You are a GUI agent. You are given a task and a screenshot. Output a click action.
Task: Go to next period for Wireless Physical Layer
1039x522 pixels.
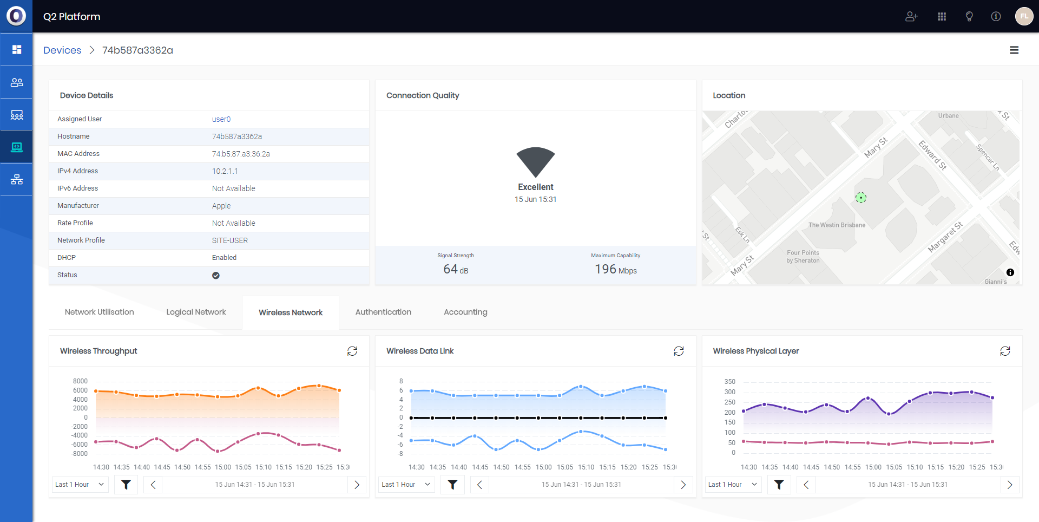[x=1009, y=485]
